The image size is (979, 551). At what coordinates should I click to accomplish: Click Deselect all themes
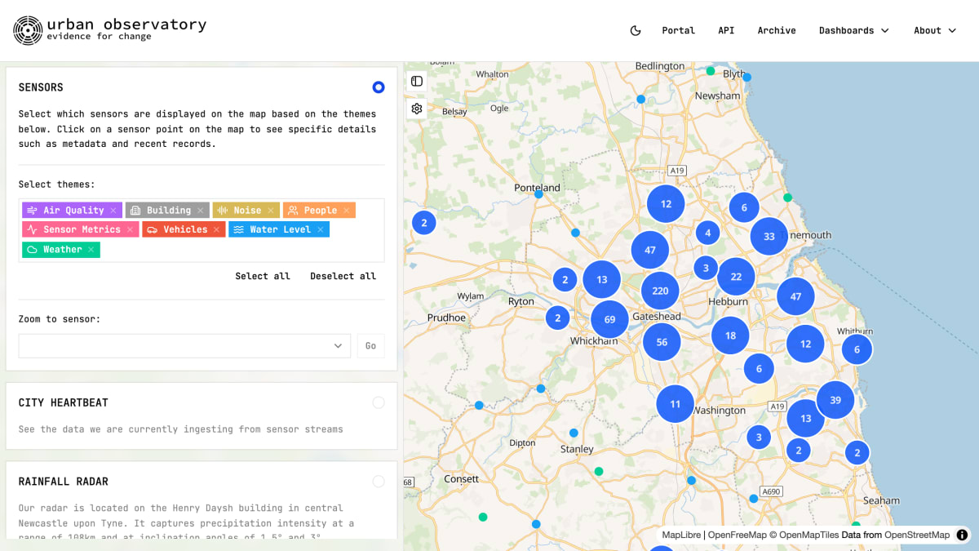coord(343,276)
